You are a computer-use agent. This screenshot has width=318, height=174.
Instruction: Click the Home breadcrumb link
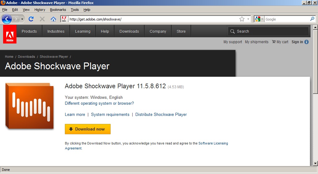[9, 57]
